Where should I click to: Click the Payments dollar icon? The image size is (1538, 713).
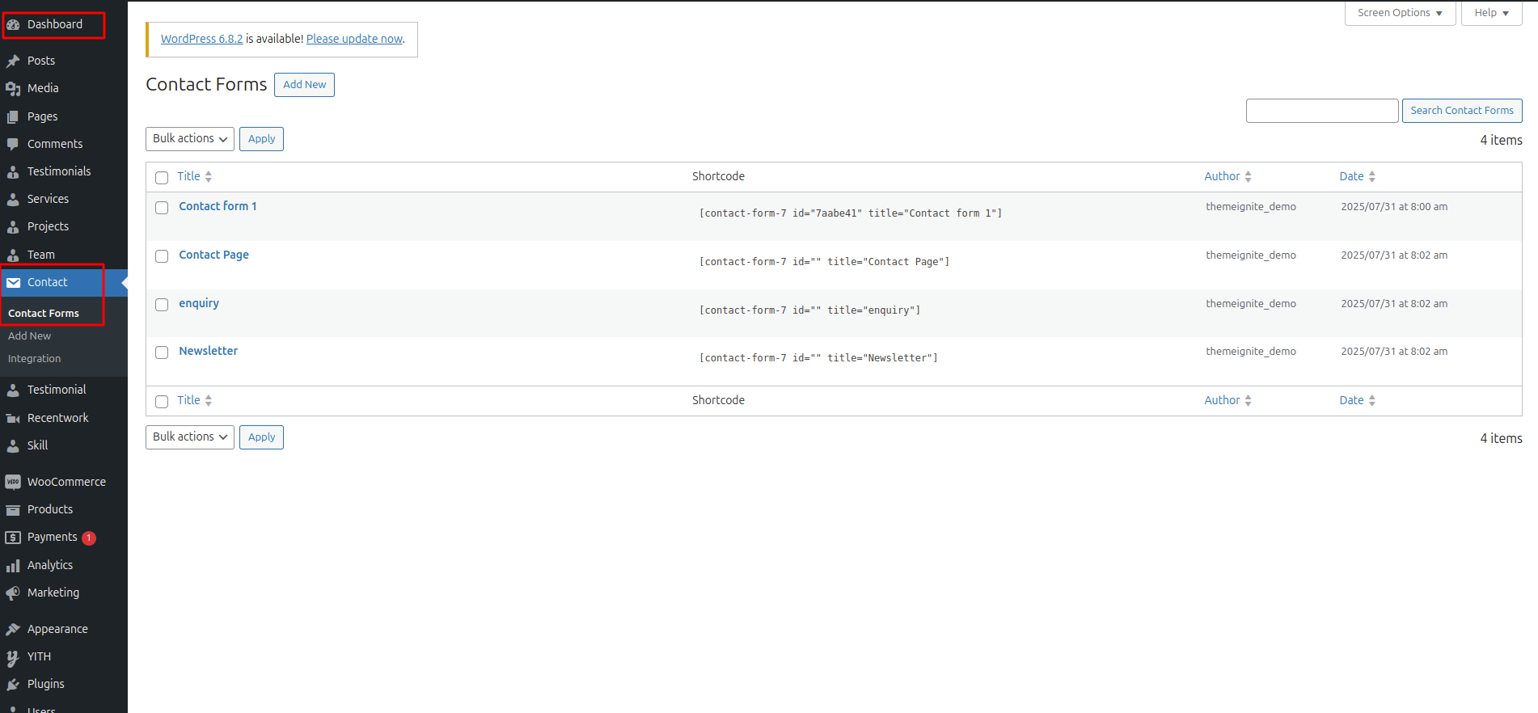coord(13,537)
